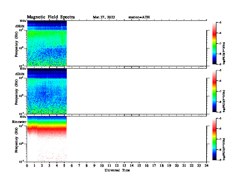Image resolution: width=246 pixels, height=190 pixels.
Task: Click the color bar beside the dH/dt panel
Action: [x=214, y=43]
